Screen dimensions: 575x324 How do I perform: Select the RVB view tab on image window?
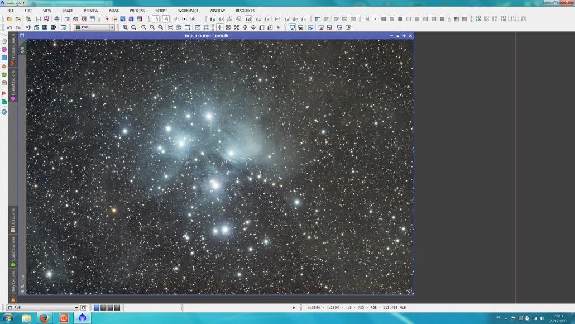click(x=22, y=50)
